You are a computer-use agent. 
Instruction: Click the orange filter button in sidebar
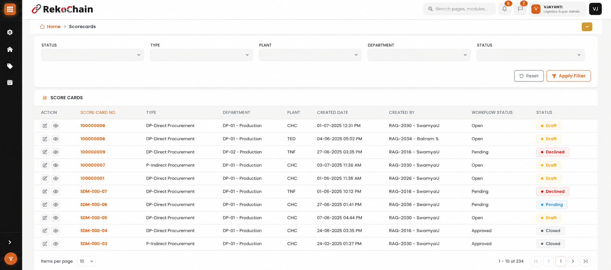coord(11,259)
